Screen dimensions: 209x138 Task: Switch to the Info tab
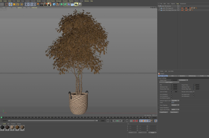coord(172,76)
